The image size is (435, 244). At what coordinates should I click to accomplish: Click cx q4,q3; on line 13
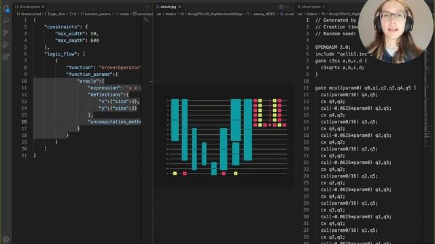[333, 102]
